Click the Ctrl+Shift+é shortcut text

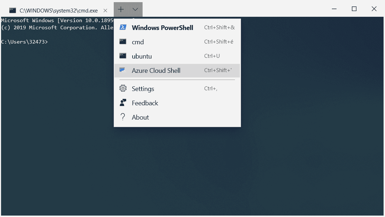point(219,42)
